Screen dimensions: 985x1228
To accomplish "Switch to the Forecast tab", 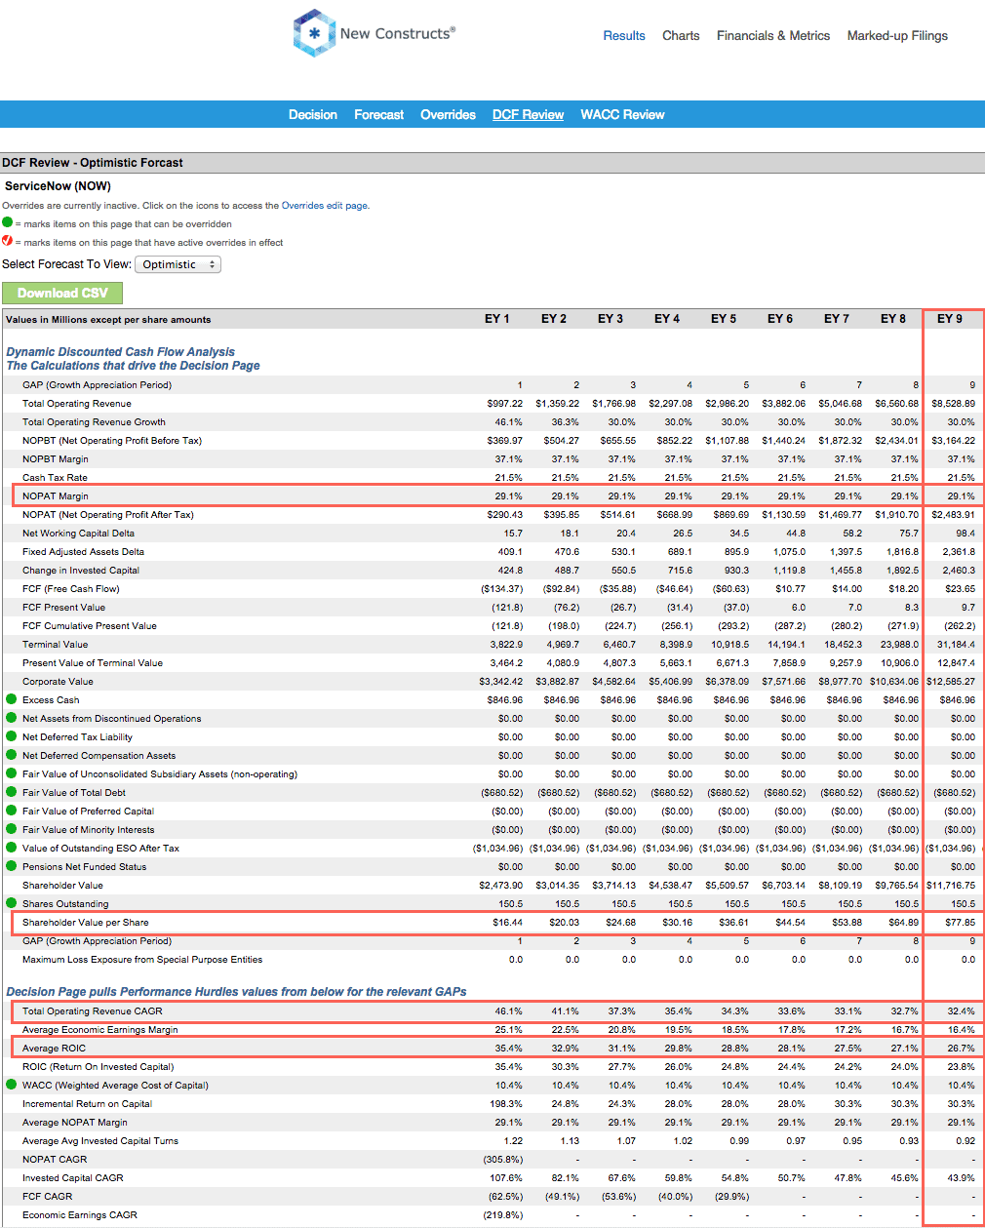I will click(379, 114).
